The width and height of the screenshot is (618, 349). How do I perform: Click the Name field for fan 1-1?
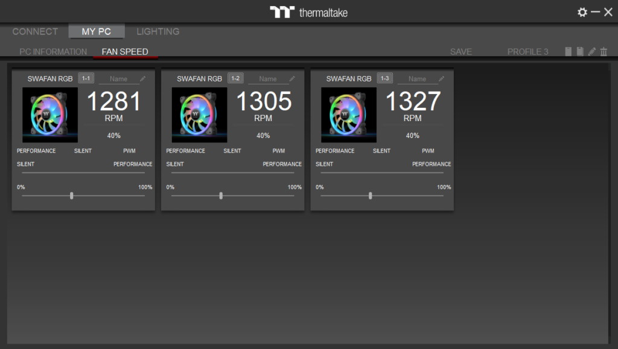tap(119, 79)
